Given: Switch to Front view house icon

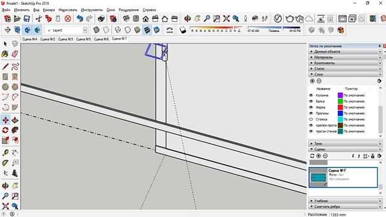Looking at the screenshot, I should [145, 19].
